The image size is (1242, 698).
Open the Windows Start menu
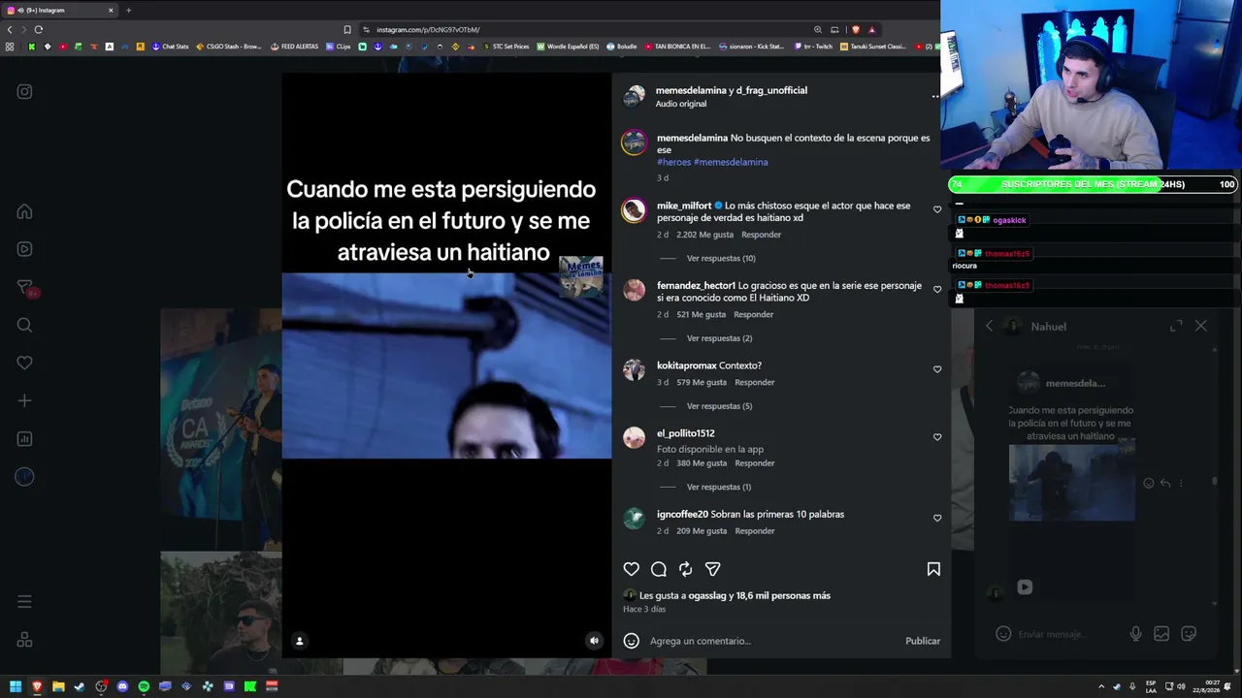click(x=16, y=686)
